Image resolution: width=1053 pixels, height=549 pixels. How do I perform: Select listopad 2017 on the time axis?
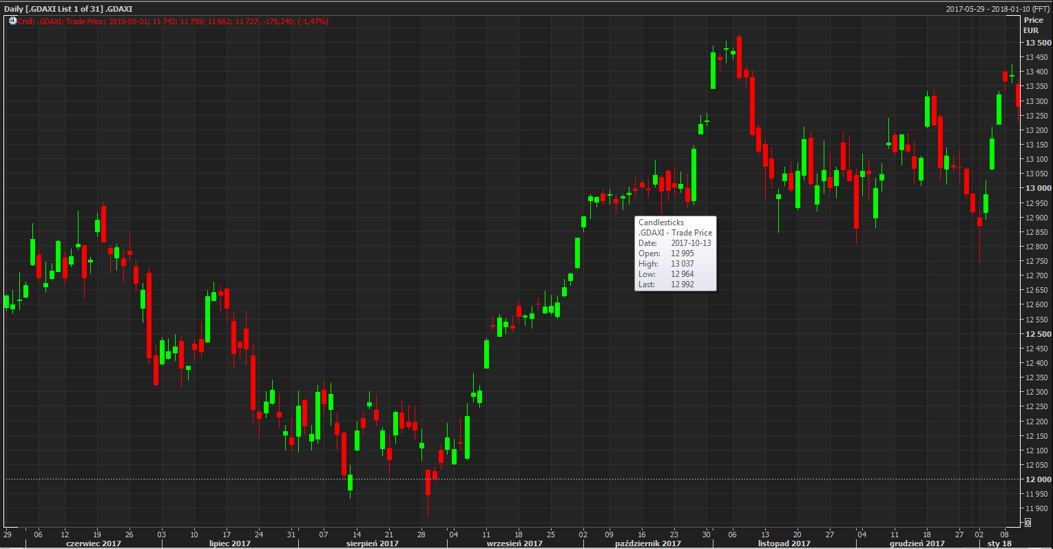(x=784, y=543)
